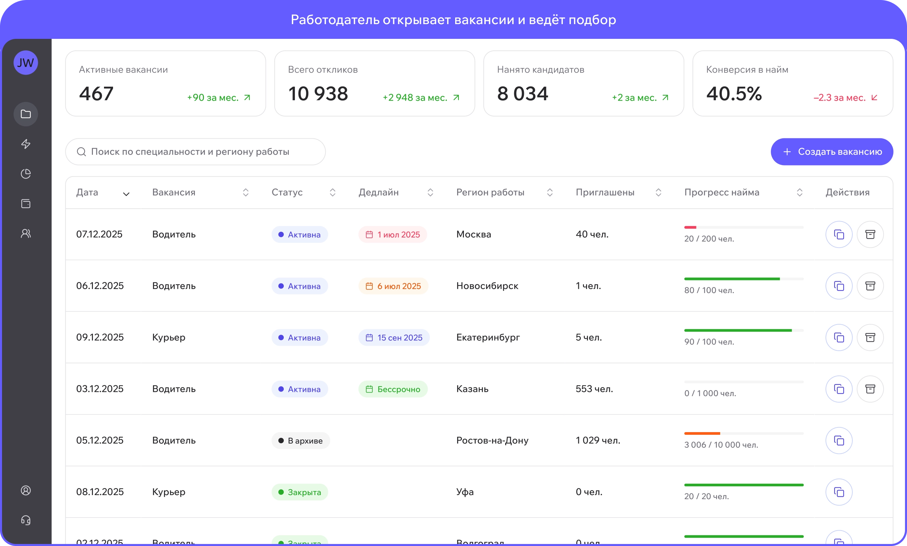Screen dimensions: 907x546
Task: Focus the search by specialty and region field
Action: [196, 151]
